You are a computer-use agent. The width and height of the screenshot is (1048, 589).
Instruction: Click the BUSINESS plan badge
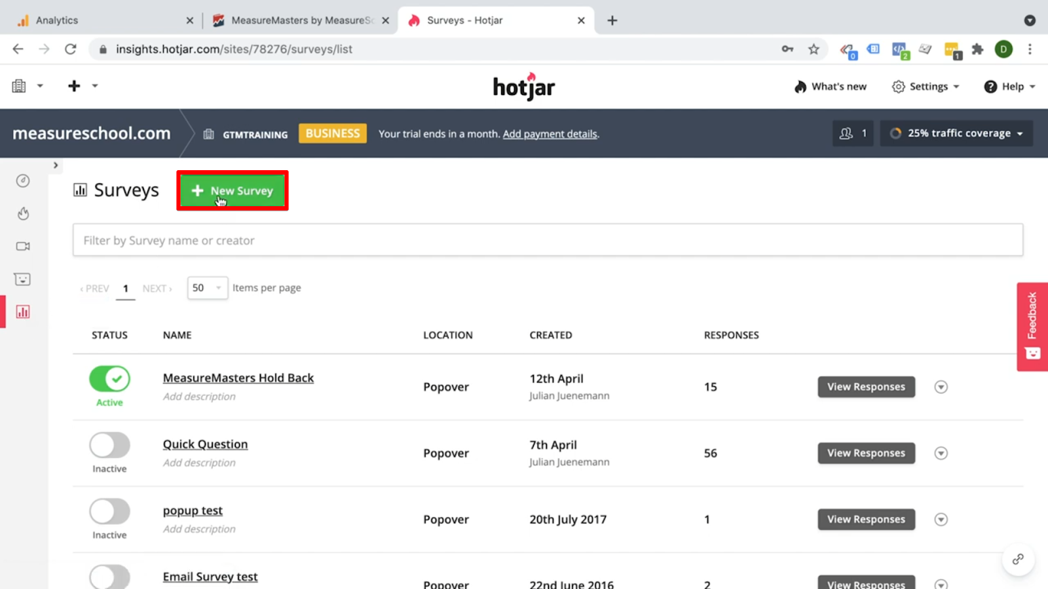pyautogui.click(x=333, y=133)
